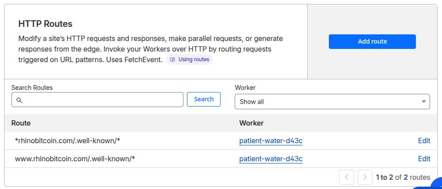Click the "1 to 2 of 2 routes" count
The image size is (442, 189).
point(403,177)
